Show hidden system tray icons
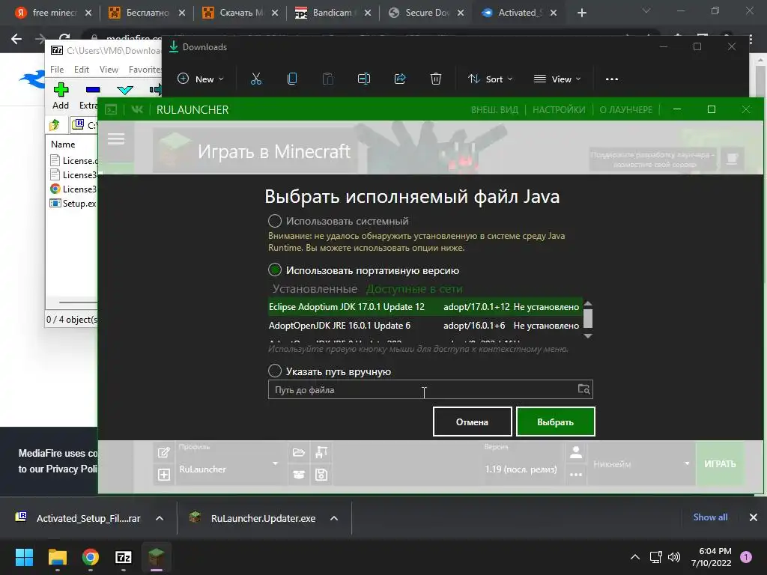The height and width of the screenshot is (575, 767). pyautogui.click(x=635, y=557)
